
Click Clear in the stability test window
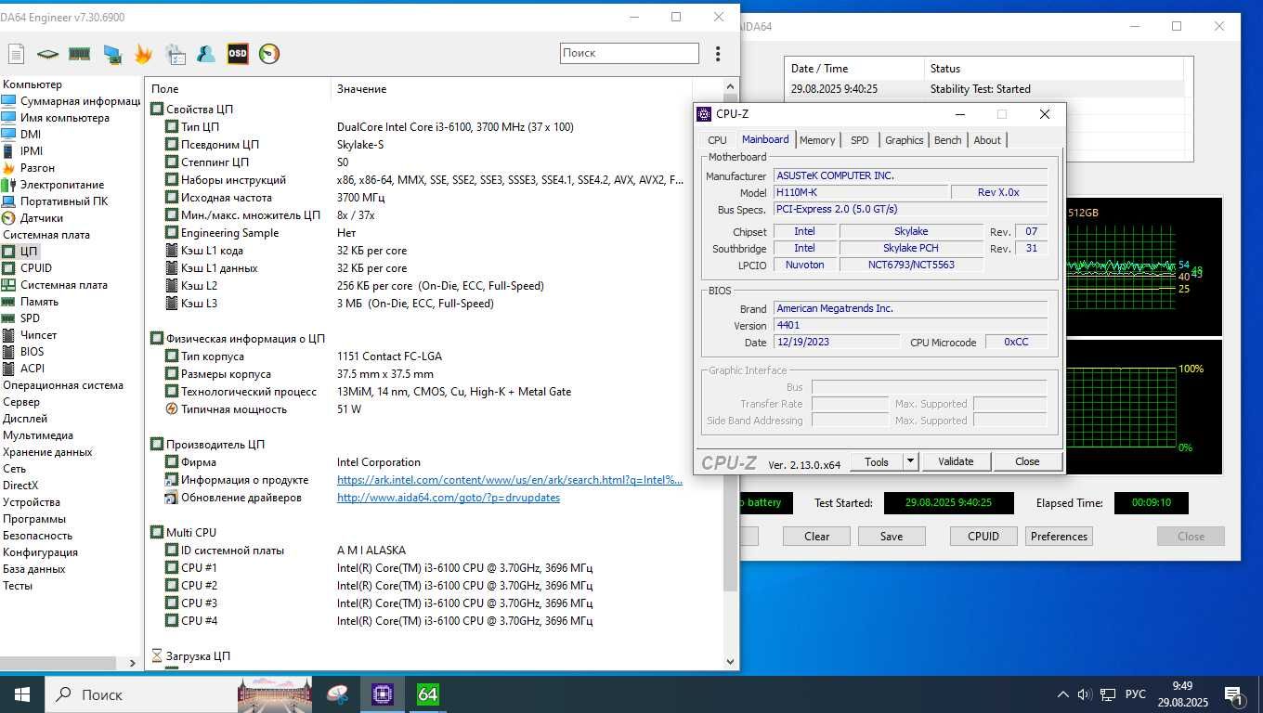(x=817, y=536)
